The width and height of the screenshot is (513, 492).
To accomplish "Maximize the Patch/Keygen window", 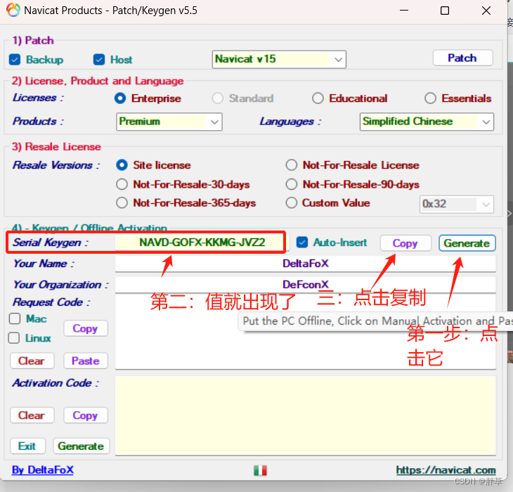I will point(445,11).
